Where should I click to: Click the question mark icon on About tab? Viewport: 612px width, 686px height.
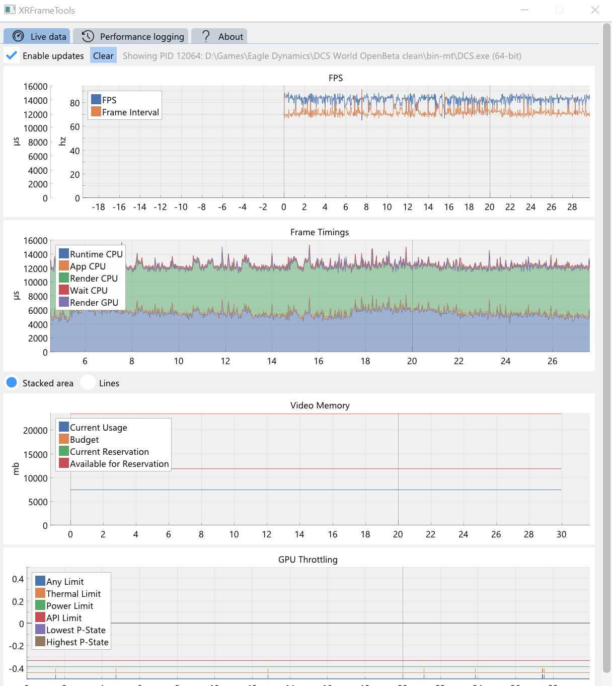pyautogui.click(x=206, y=36)
